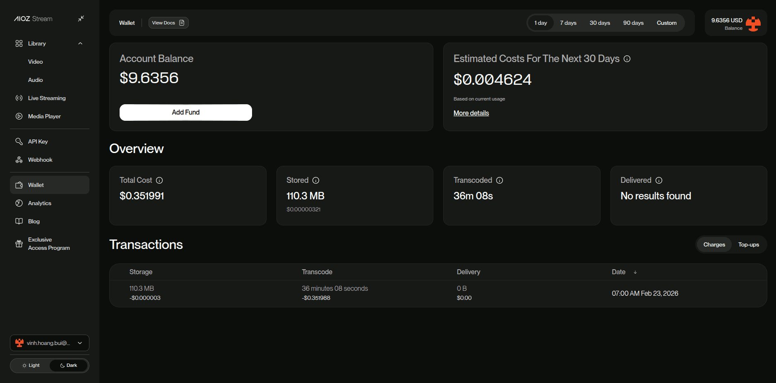
Task: Click the info icon beside Total Cost
Action: [x=159, y=180]
